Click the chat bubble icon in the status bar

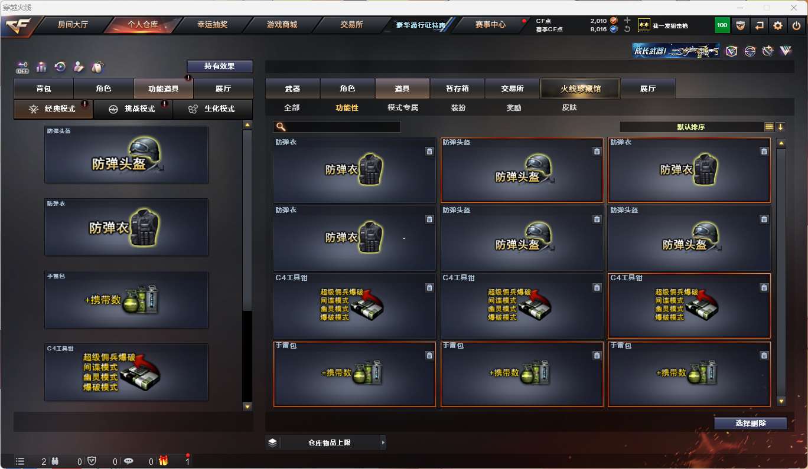[x=128, y=461]
